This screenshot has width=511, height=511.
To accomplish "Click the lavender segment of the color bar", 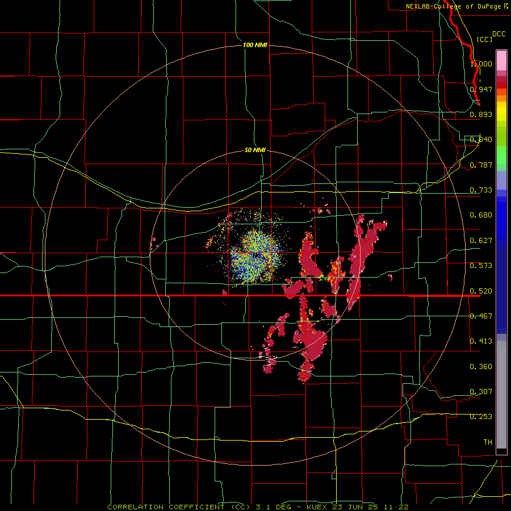I will coord(501,180).
